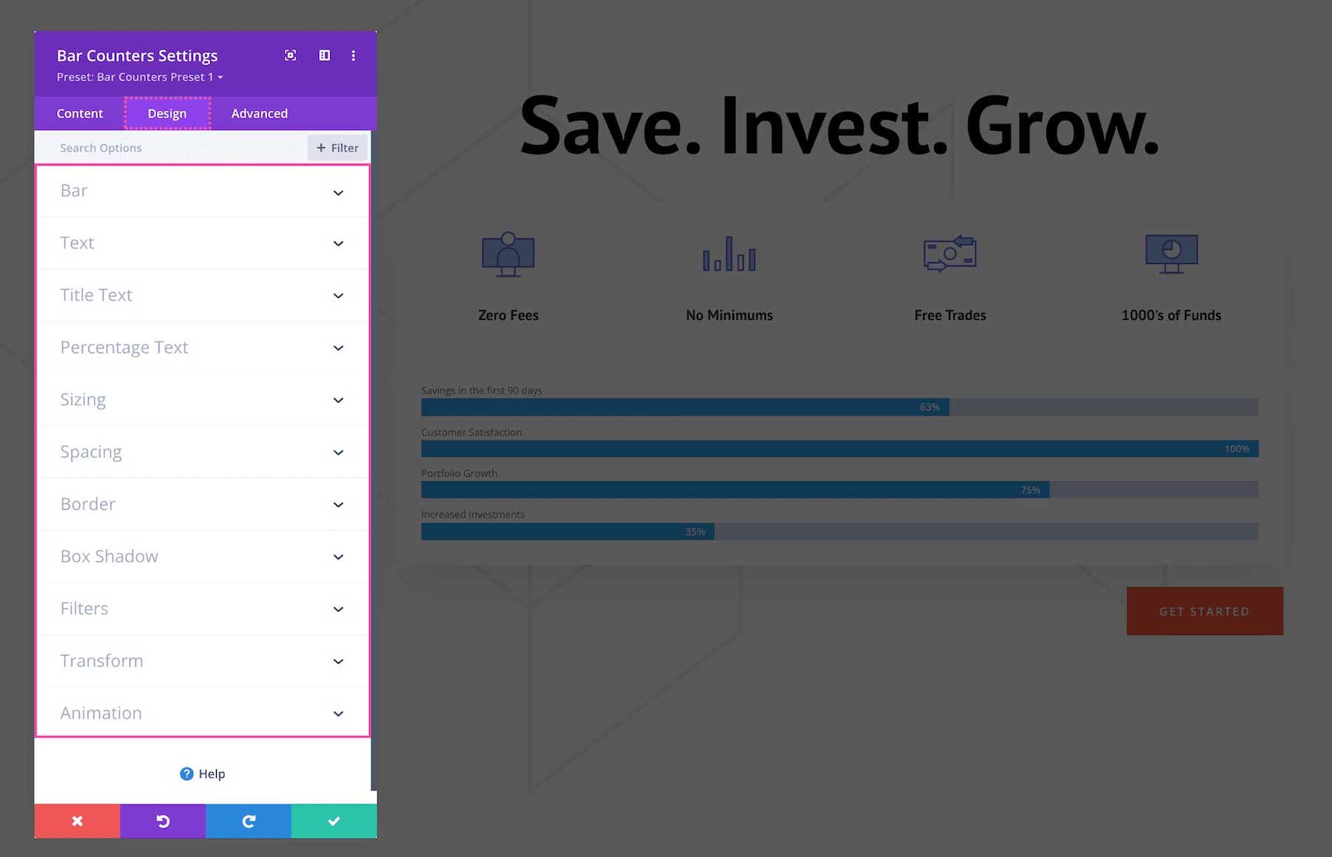Redo the change with the redo icon
Screen dimensions: 1332x857
tap(248, 821)
